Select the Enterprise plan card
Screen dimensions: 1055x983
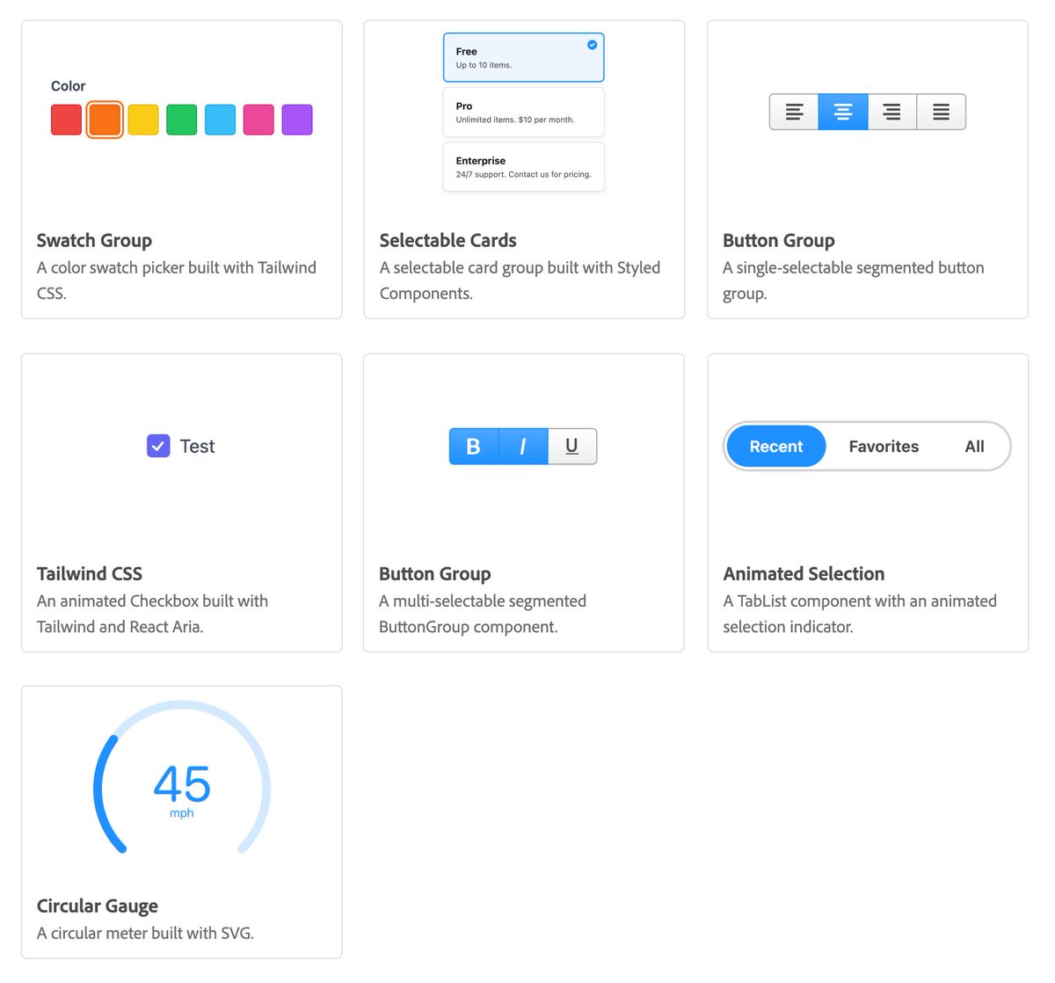point(524,166)
